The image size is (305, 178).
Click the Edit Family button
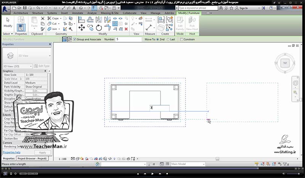point(180,24)
